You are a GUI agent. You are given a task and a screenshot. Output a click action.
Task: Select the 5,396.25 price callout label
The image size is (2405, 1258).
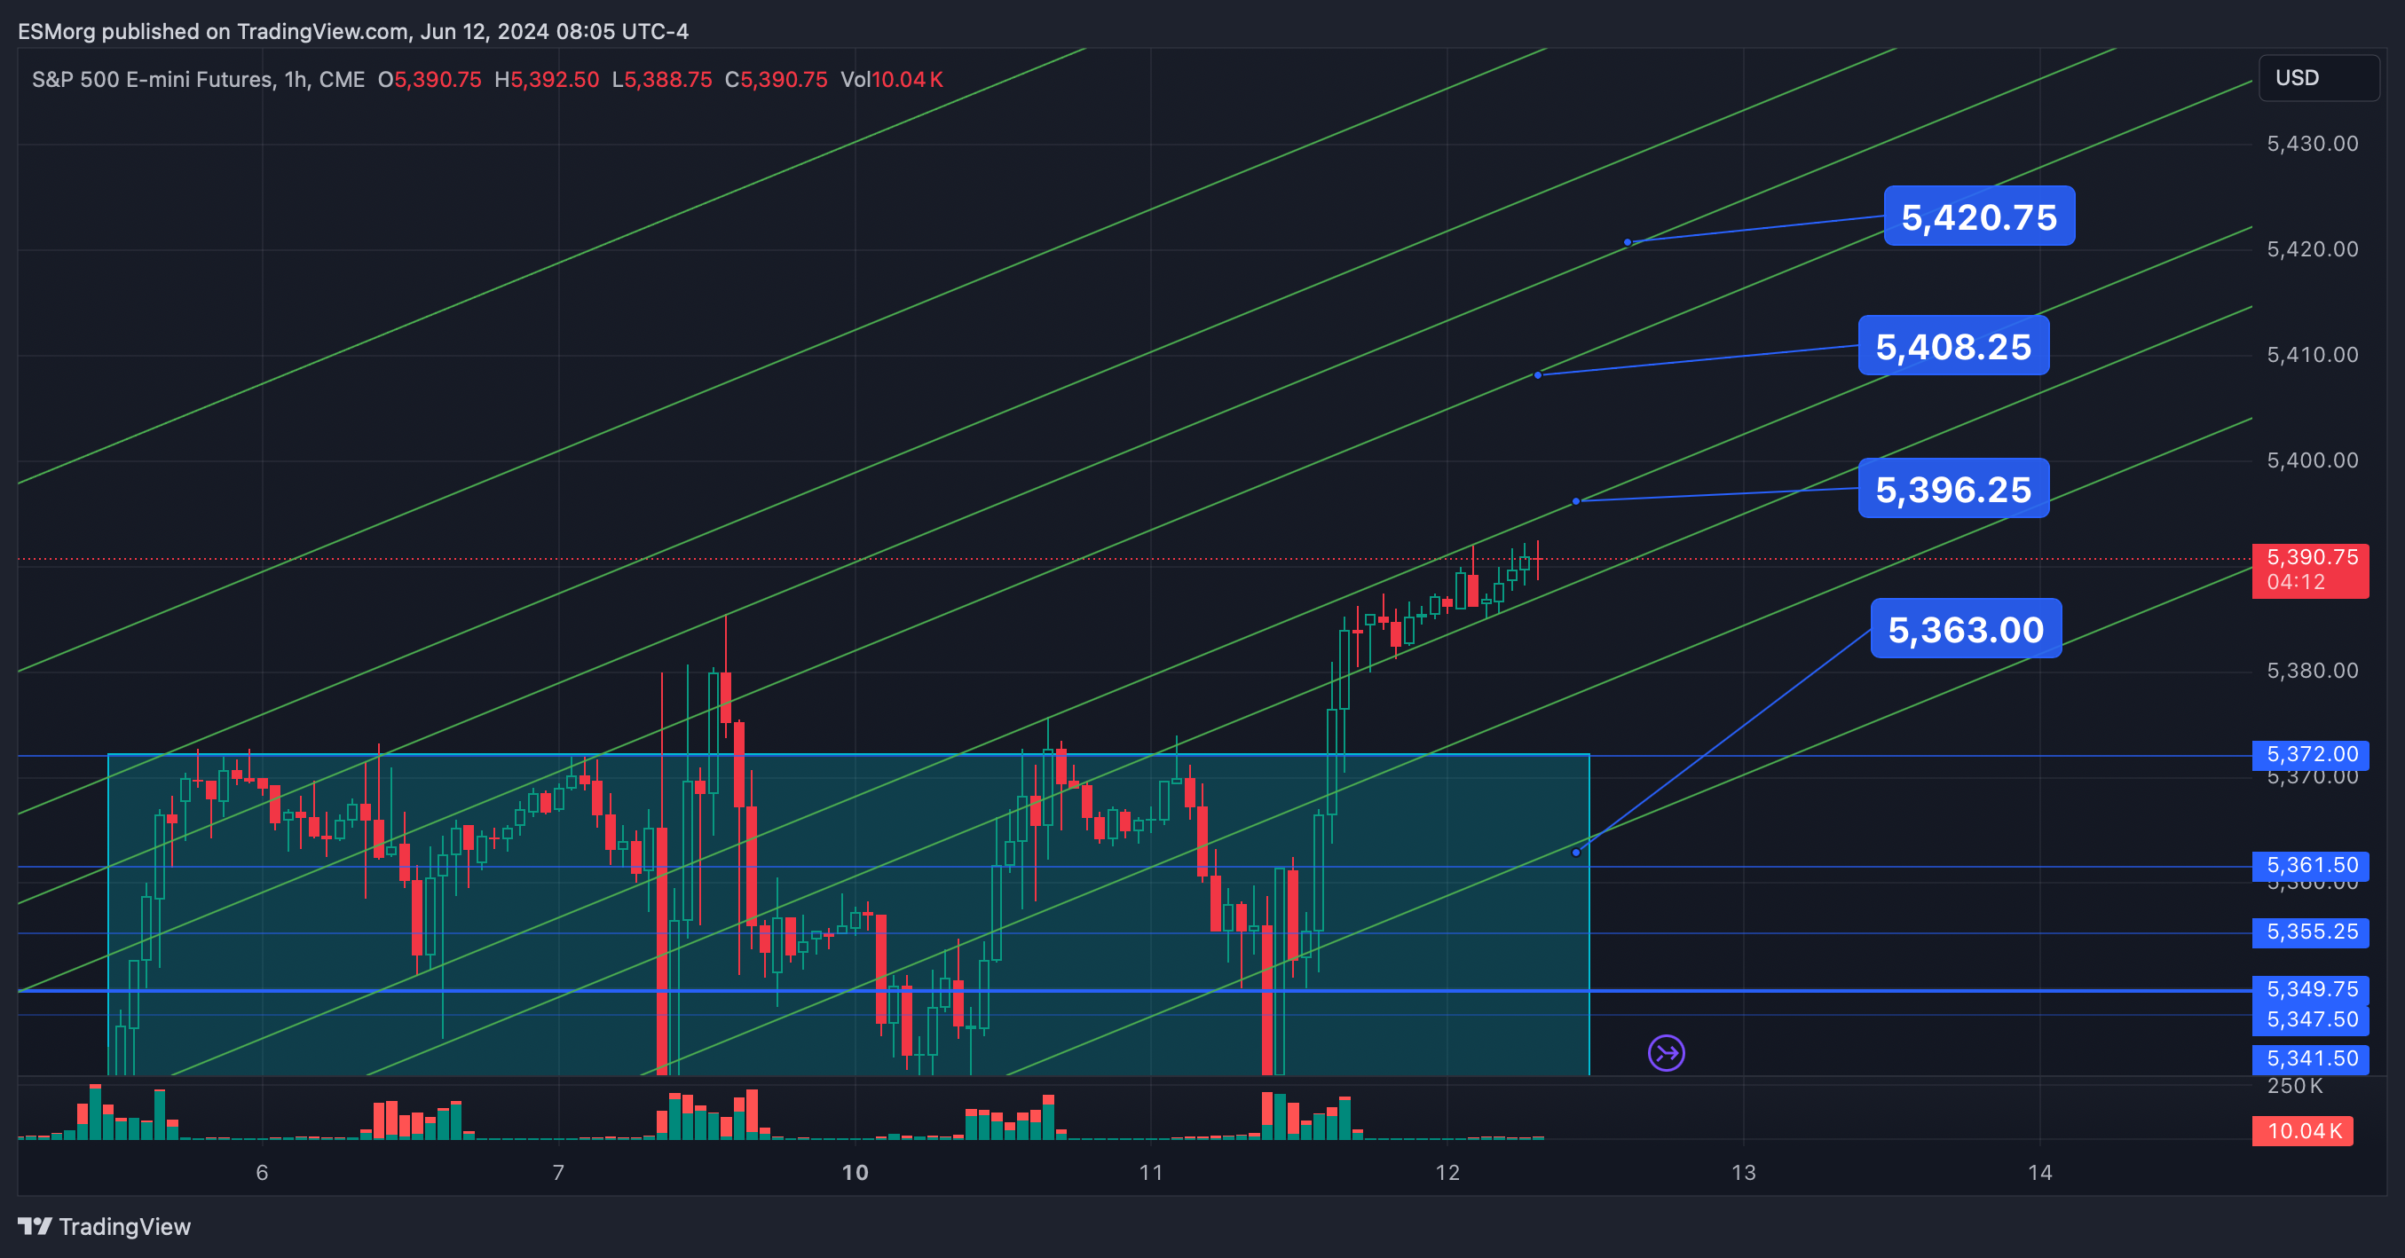1953,489
